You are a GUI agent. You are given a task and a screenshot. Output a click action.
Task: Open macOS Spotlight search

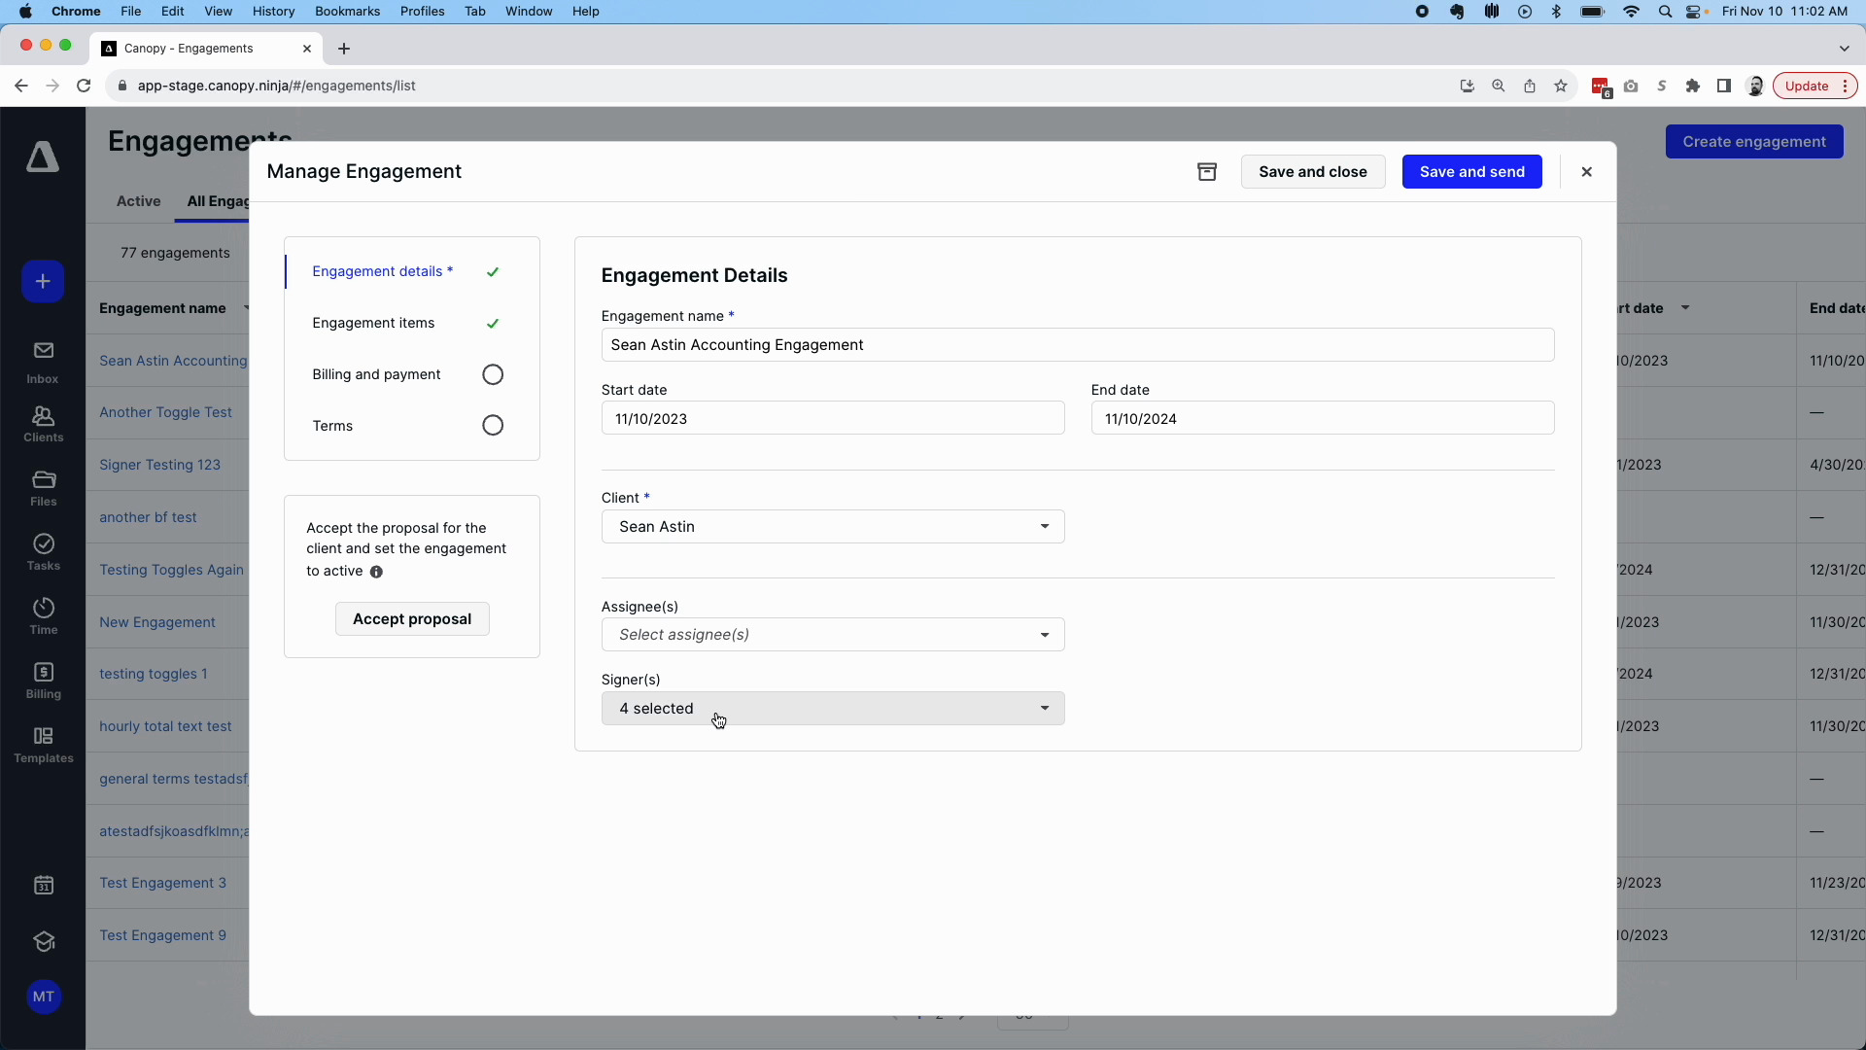(1665, 12)
